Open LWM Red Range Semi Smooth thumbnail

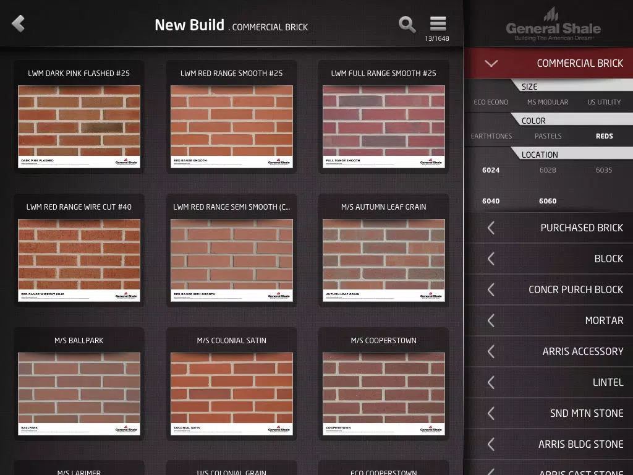232,260
